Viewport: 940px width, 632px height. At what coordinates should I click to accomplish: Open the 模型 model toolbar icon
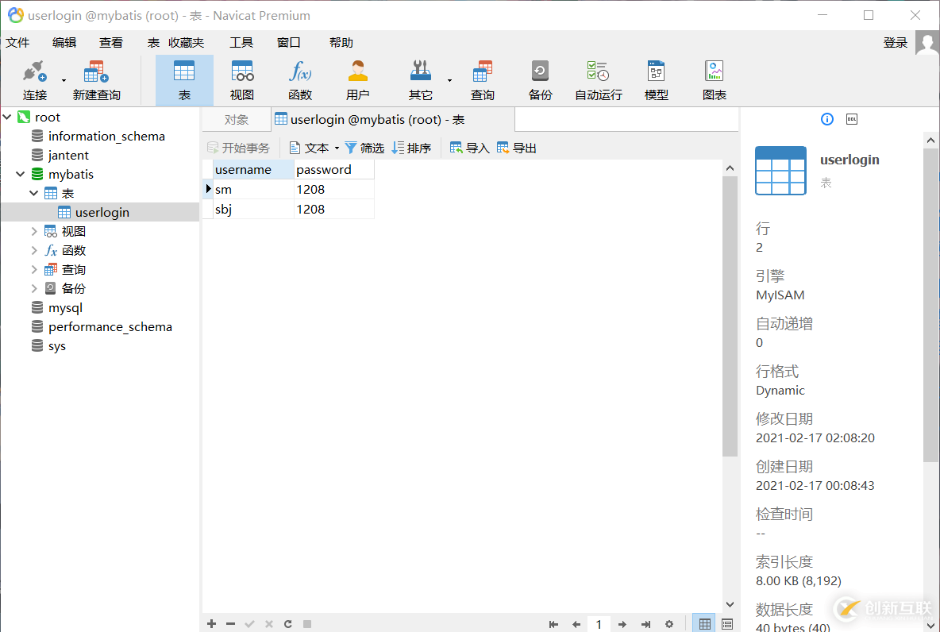[x=656, y=79]
